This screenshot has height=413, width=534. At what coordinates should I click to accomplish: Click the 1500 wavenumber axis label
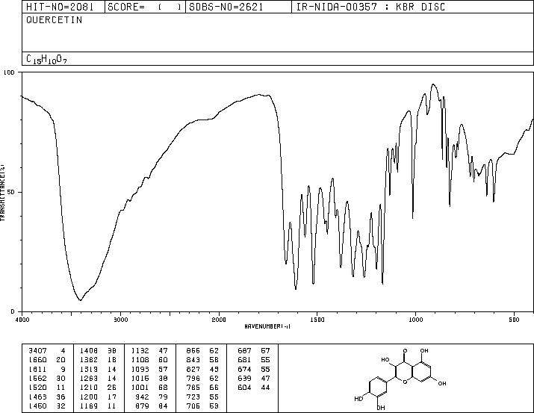[317, 320]
